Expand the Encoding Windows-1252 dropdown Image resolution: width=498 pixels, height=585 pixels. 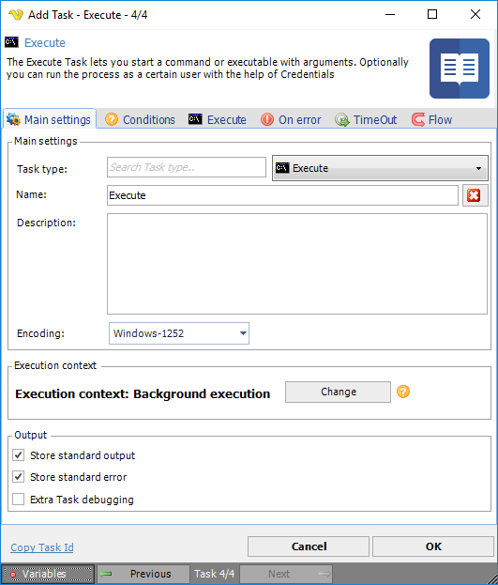click(179, 333)
